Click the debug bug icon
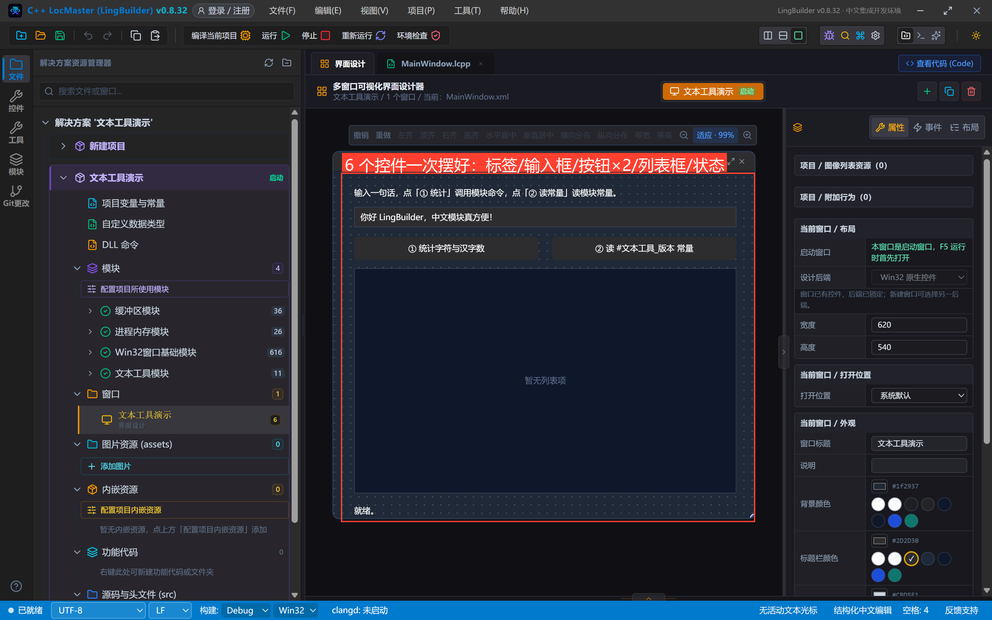This screenshot has width=992, height=620. [x=829, y=36]
